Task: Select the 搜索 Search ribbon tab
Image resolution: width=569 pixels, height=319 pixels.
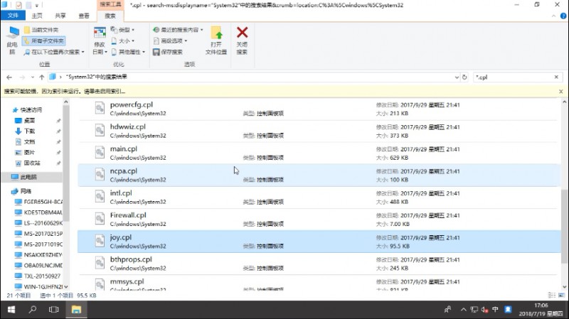Action: coord(110,16)
